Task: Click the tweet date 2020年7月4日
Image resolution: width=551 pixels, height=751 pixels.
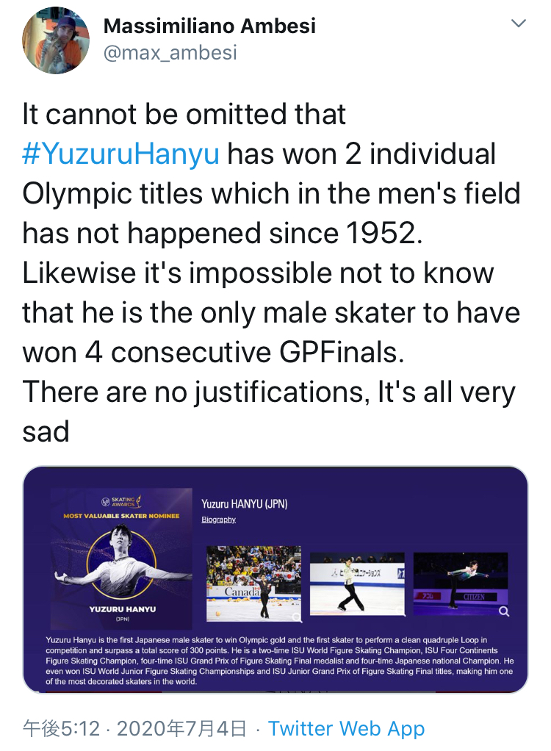Action: click(x=181, y=729)
